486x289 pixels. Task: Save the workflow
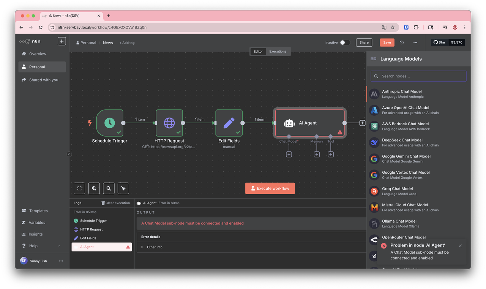point(387,42)
